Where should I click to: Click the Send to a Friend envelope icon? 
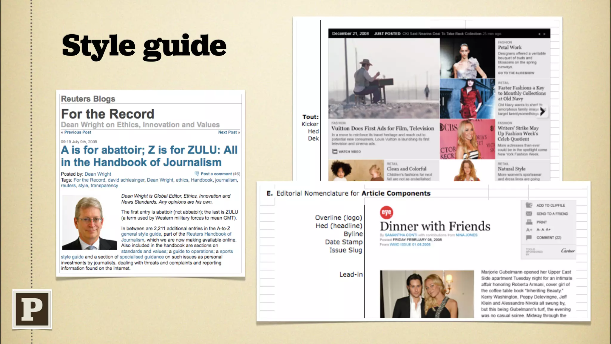click(529, 214)
